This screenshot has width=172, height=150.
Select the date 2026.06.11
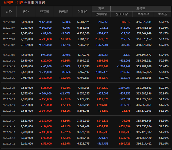[9, 144]
